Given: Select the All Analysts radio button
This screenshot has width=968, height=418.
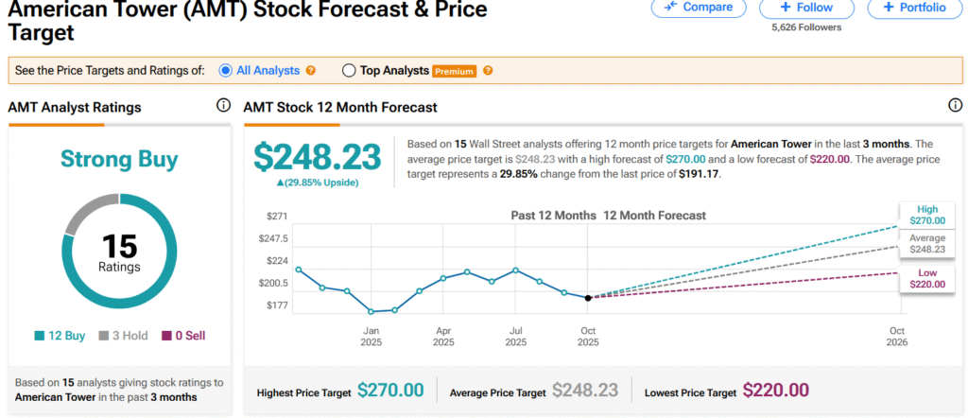Looking at the screenshot, I should click(225, 70).
